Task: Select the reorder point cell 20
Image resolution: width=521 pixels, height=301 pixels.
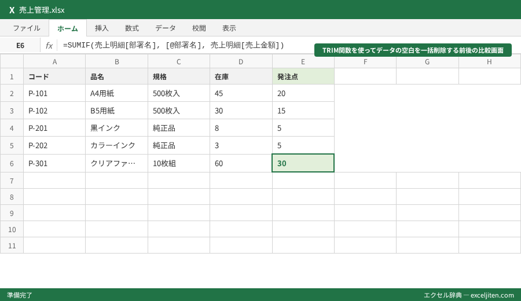Action: 303,93
